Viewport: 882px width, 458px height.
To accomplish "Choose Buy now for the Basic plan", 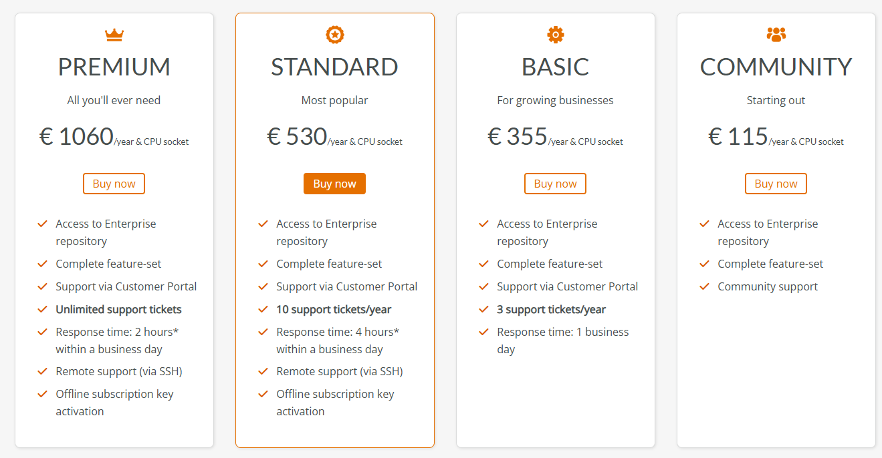I will coord(555,184).
